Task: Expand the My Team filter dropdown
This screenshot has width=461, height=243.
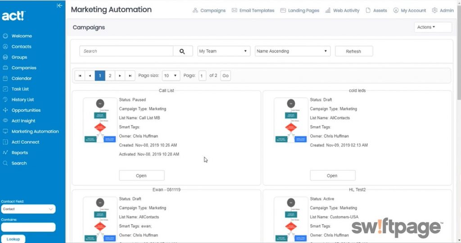Action: click(224, 51)
